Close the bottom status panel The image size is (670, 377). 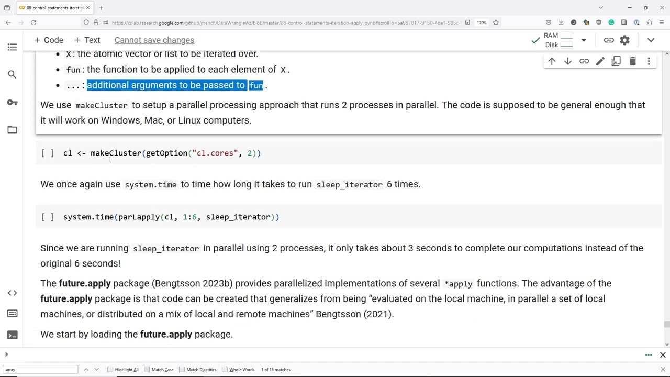coord(663,355)
